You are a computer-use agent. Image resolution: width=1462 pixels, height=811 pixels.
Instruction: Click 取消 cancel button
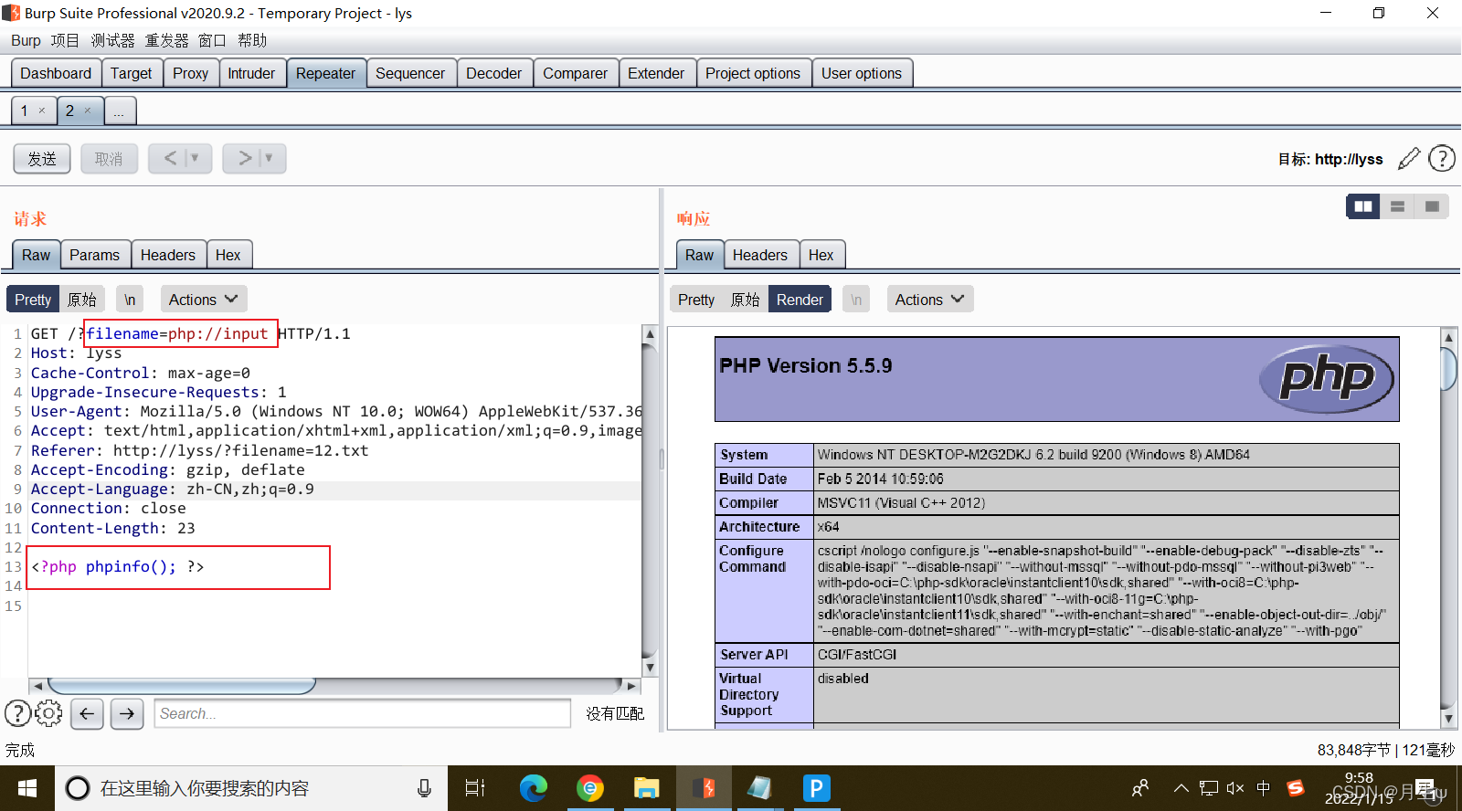(x=109, y=159)
